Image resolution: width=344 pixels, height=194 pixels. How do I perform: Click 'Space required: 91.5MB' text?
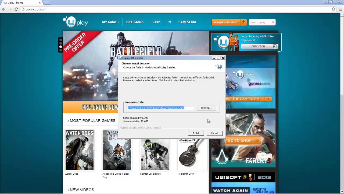point(135,118)
